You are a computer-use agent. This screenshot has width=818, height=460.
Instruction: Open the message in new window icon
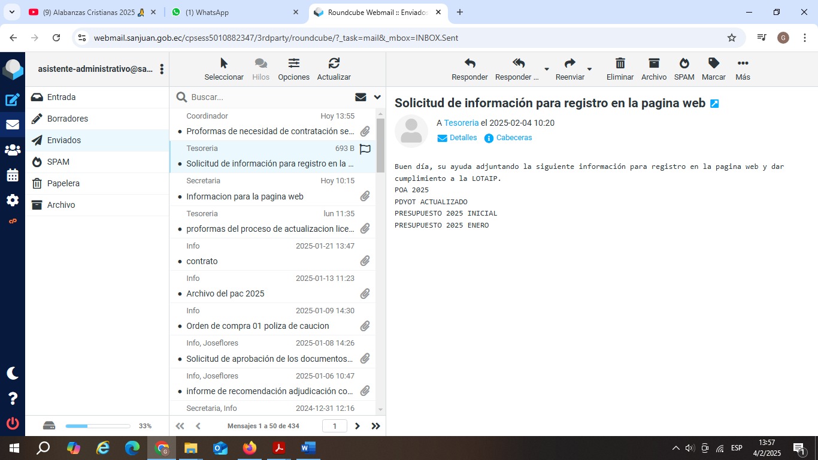coord(714,104)
